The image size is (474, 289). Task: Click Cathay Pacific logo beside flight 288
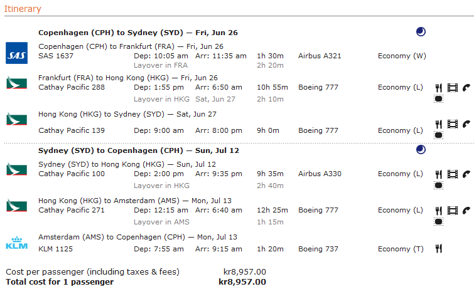tap(16, 82)
